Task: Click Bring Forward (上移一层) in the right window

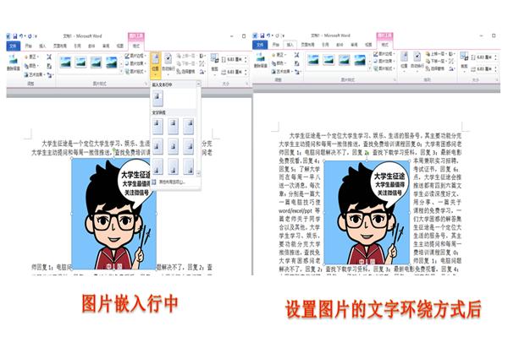Action: [x=436, y=54]
